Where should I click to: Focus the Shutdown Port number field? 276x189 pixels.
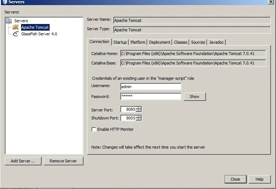click(x=128, y=118)
